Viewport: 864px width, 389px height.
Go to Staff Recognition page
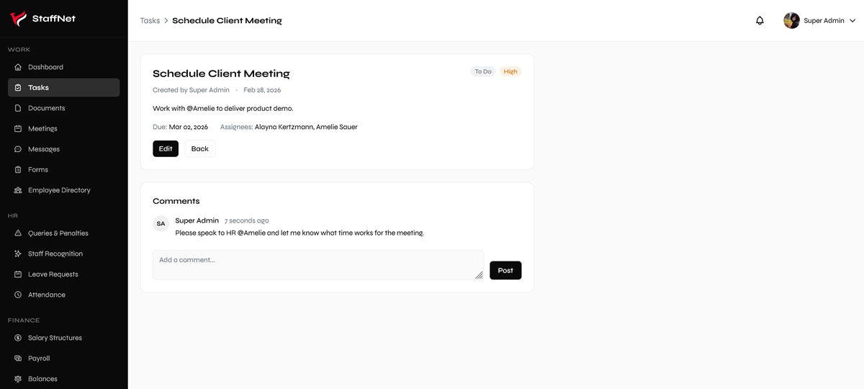[x=64, y=254]
